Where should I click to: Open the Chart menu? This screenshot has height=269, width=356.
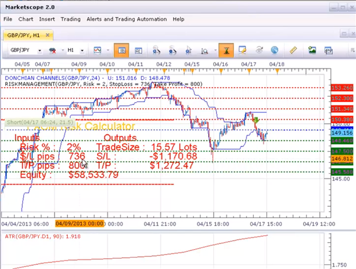pos(26,19)
